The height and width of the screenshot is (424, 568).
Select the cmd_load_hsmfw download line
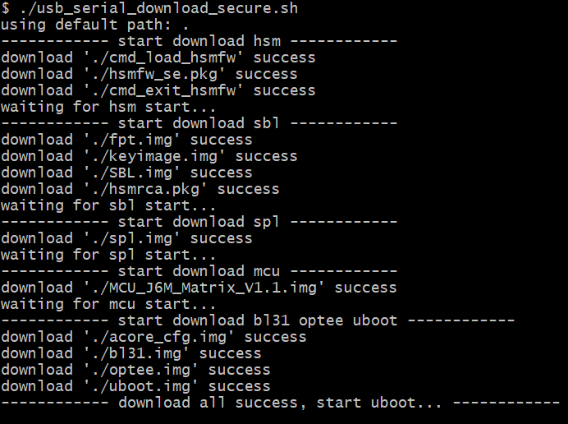tap(158, 58)
